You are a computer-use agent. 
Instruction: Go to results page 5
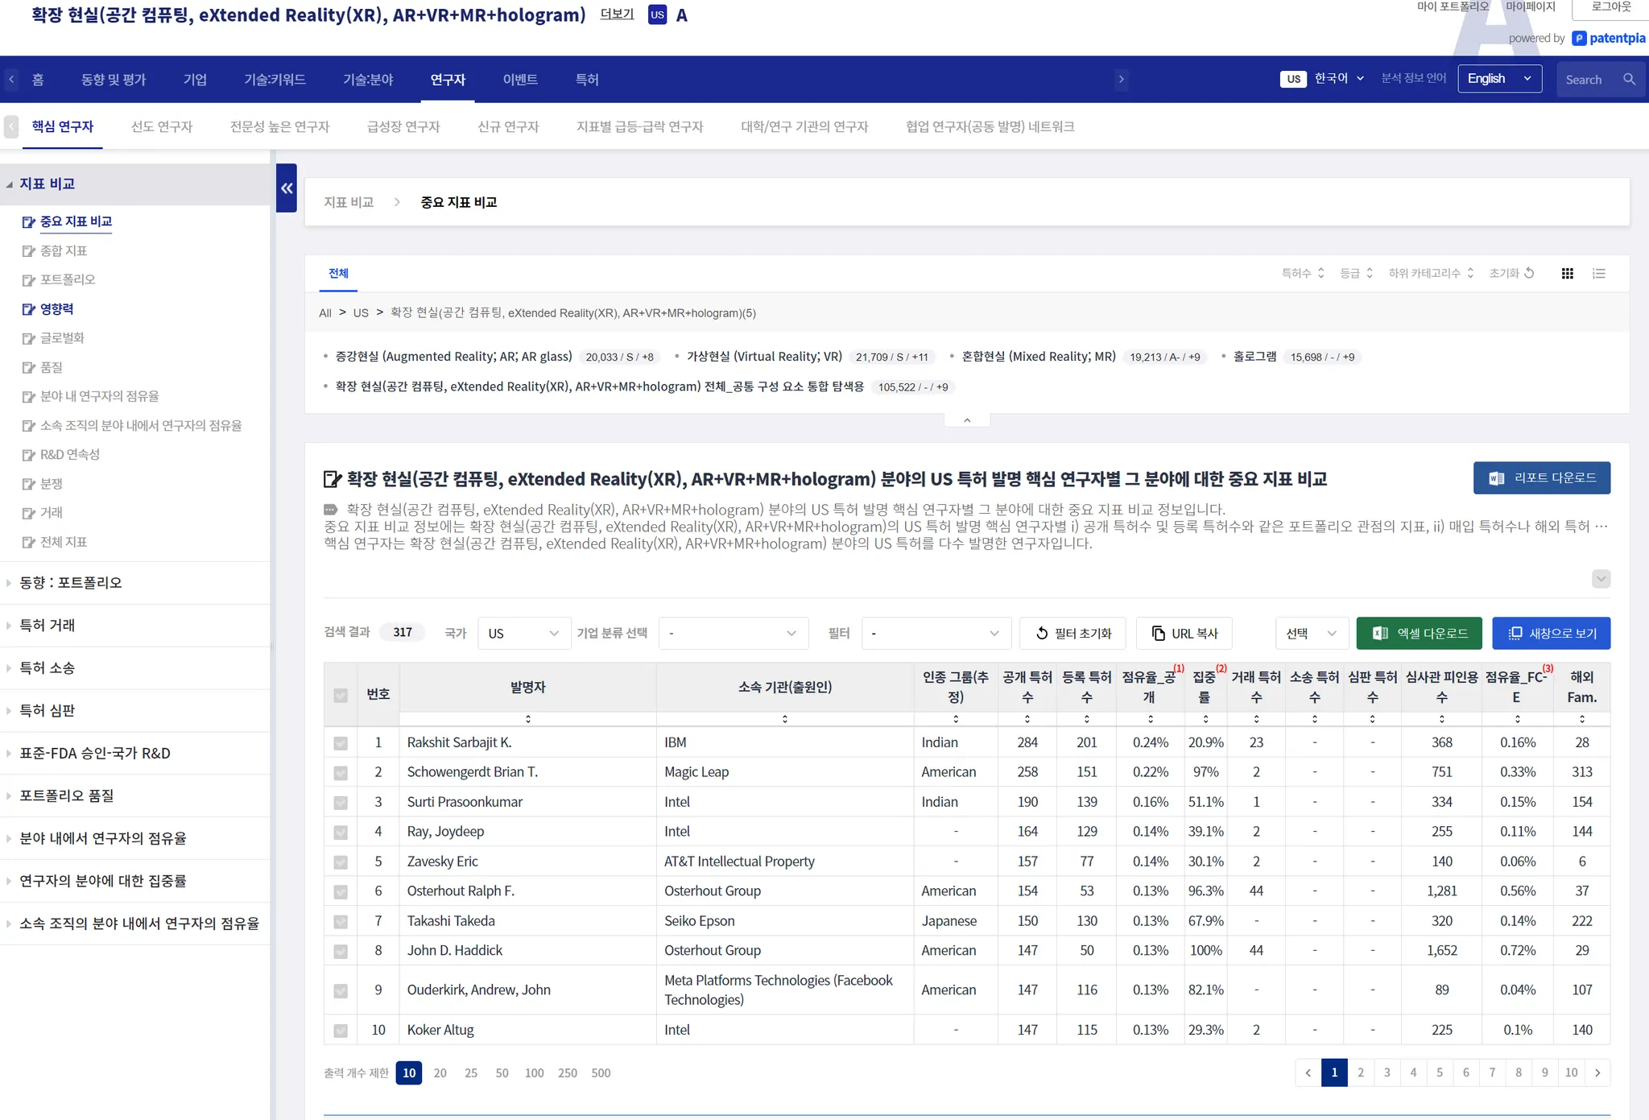(1440, 1072)
